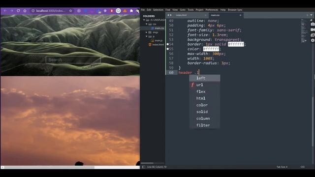Open the Preferences menu
Screen dimensions: 315x177
pos(212,10)
